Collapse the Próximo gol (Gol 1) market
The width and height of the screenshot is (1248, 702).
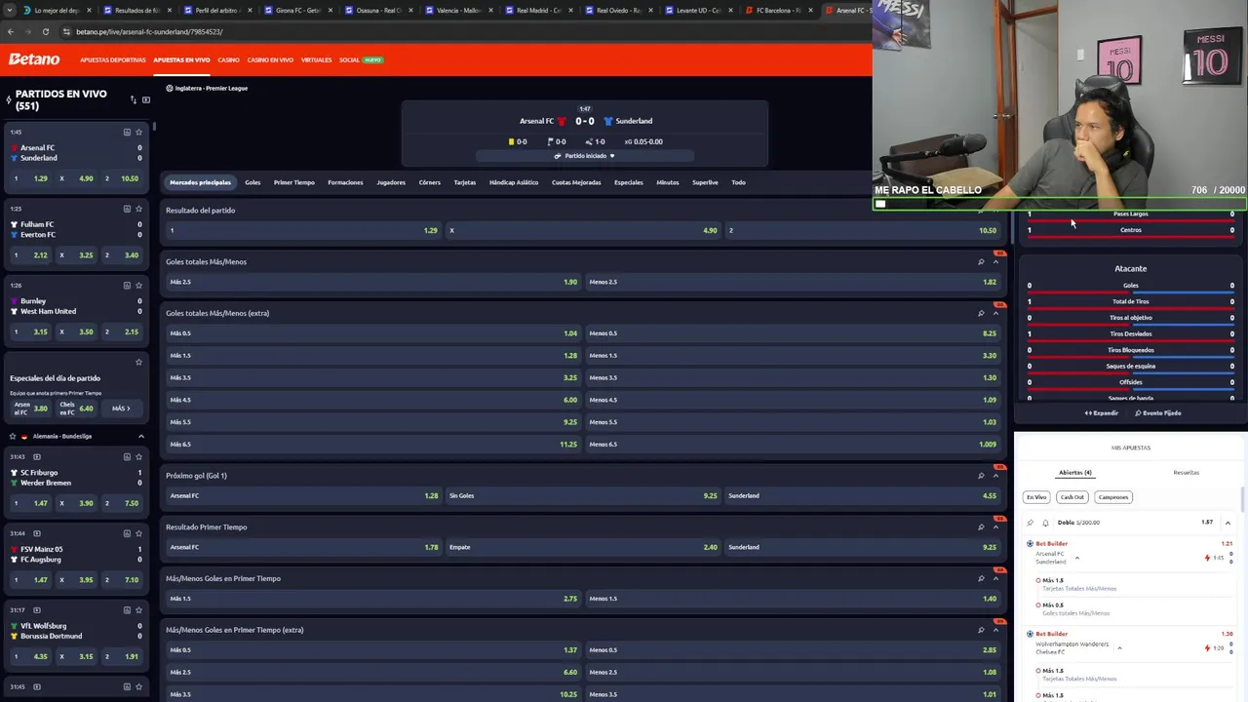pyautogui.click(x=995, y=476)
